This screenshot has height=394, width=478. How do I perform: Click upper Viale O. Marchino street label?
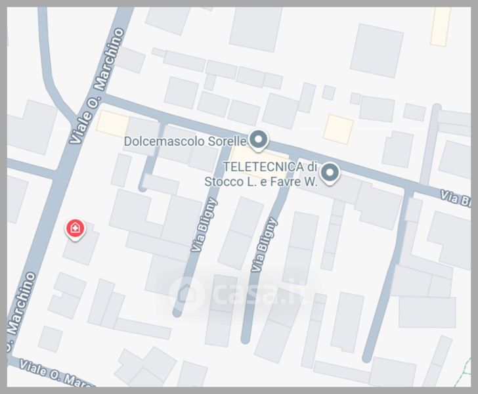click(97, 85)
